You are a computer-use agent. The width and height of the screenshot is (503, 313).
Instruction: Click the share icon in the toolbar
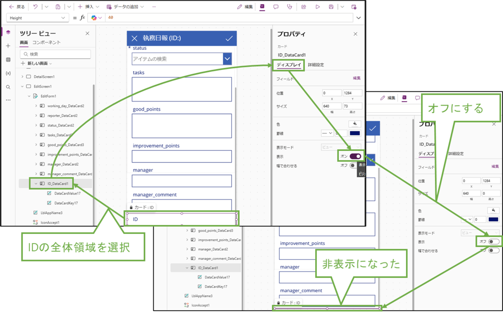pos(304,7)
